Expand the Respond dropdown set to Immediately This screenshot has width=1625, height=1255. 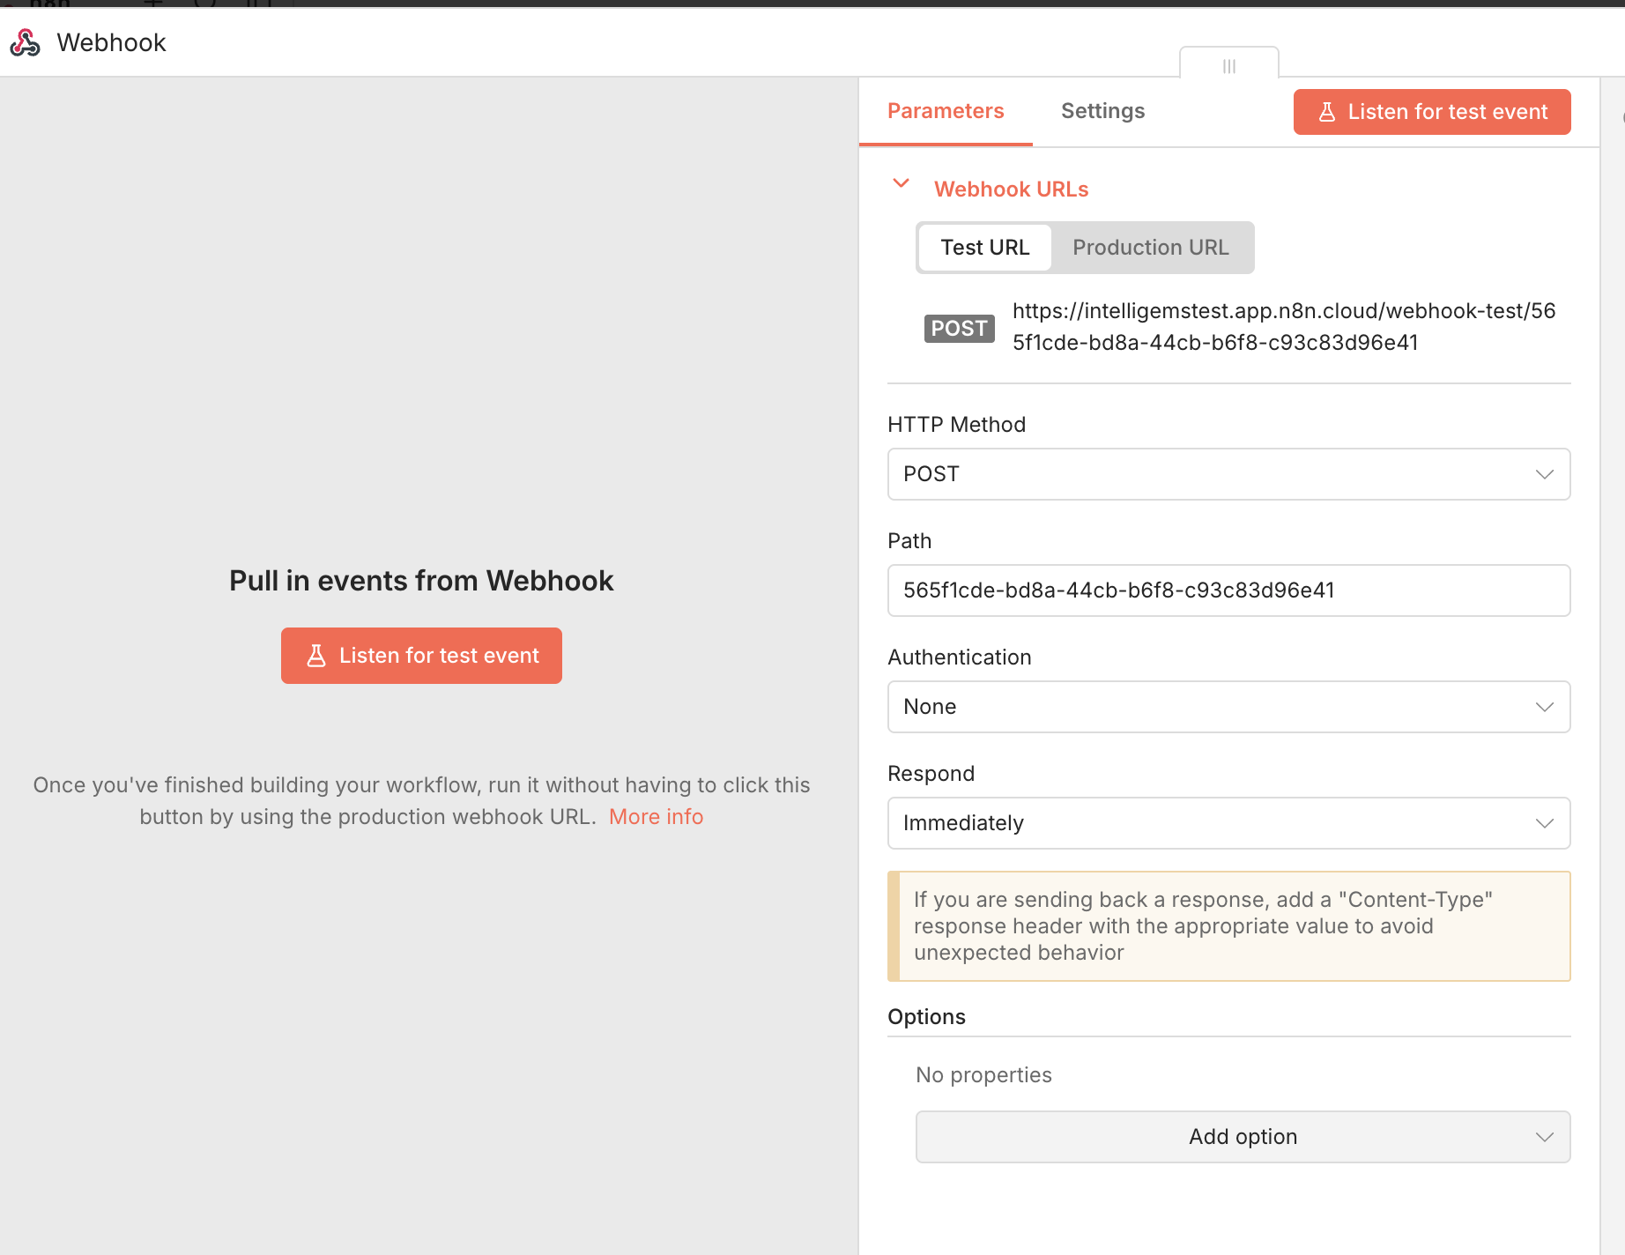coord(1228,823)
